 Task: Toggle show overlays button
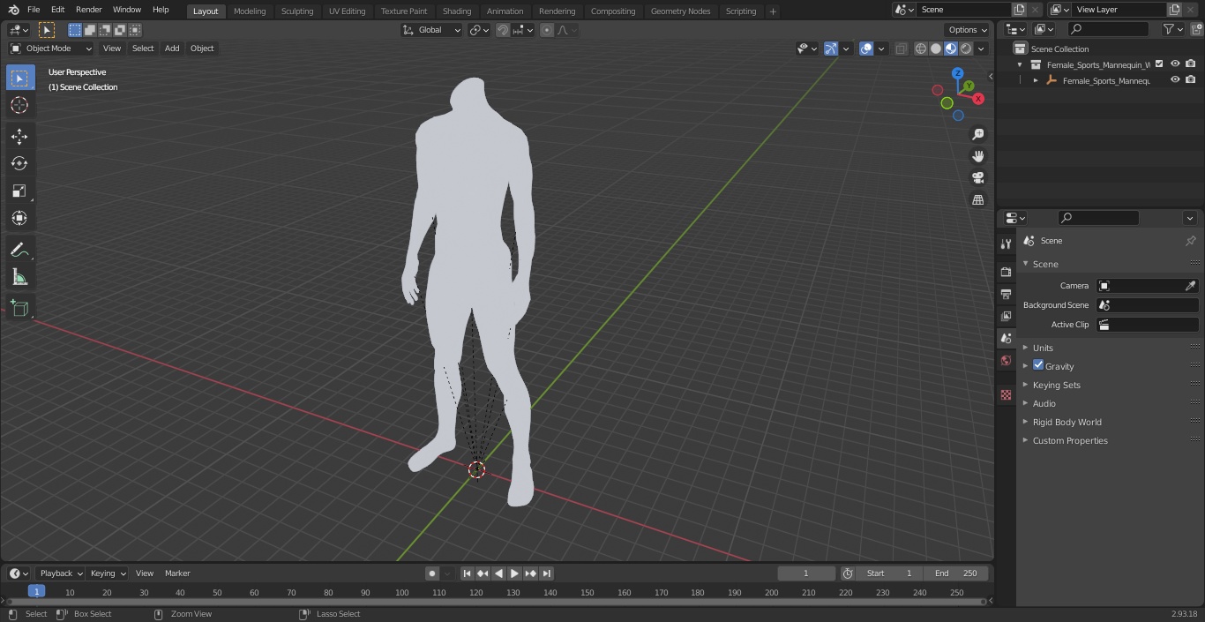(x=866, y=49)
